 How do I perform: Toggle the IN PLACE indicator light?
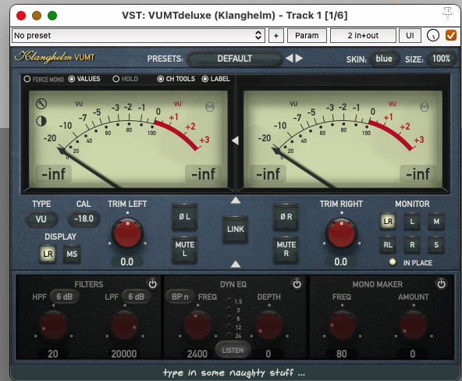pyautogui.click(x=393, y=262)
